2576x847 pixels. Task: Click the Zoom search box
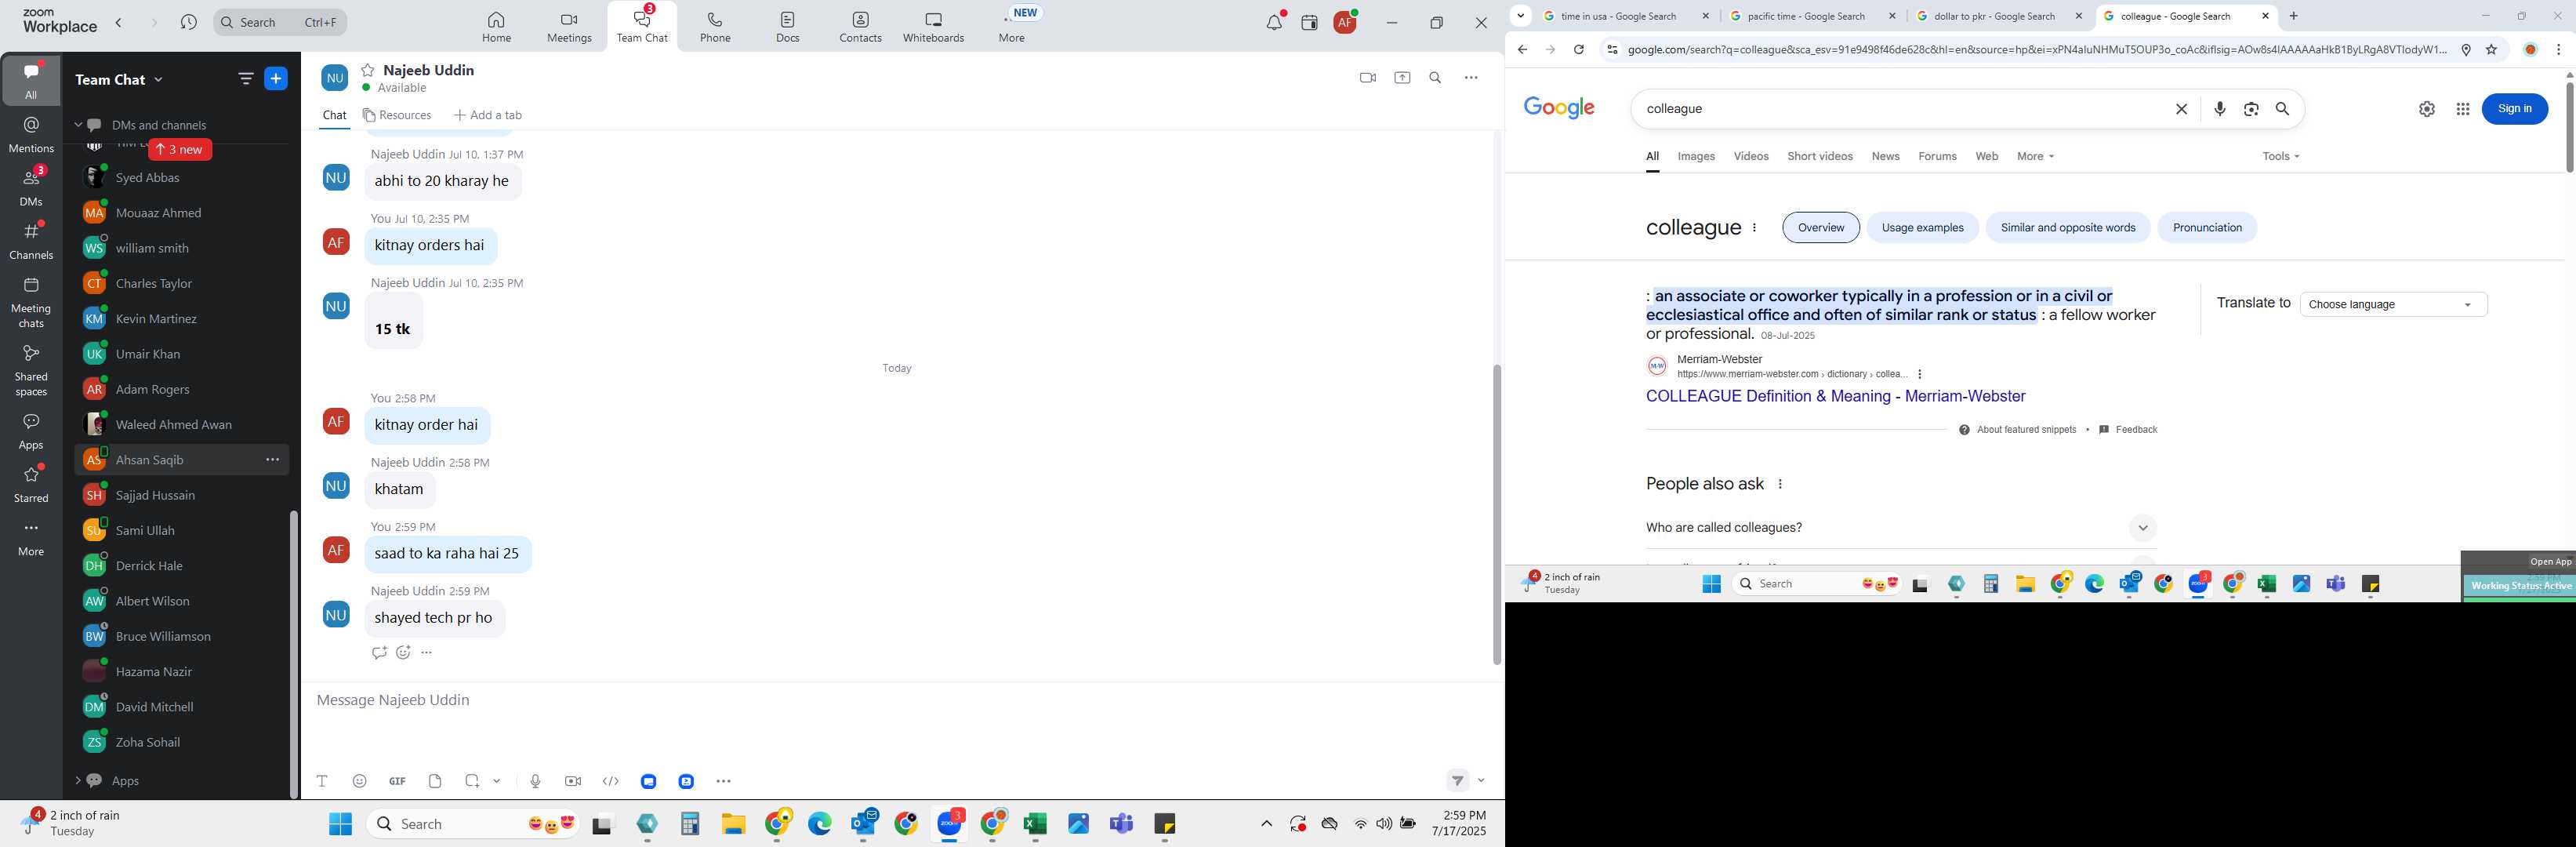pyautogui.click(x=280, y=22)
